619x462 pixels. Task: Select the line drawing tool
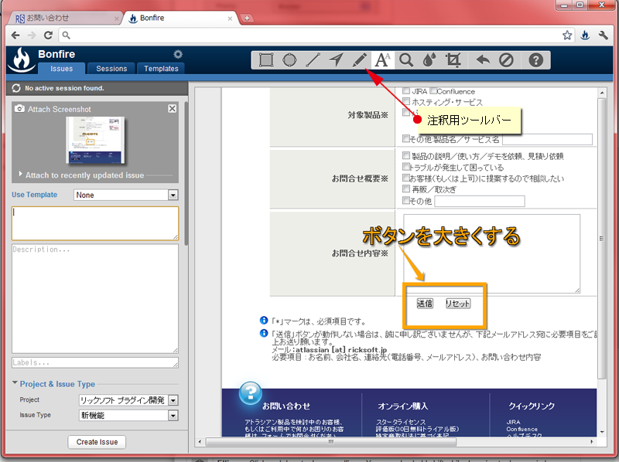(x=313, y=60)
